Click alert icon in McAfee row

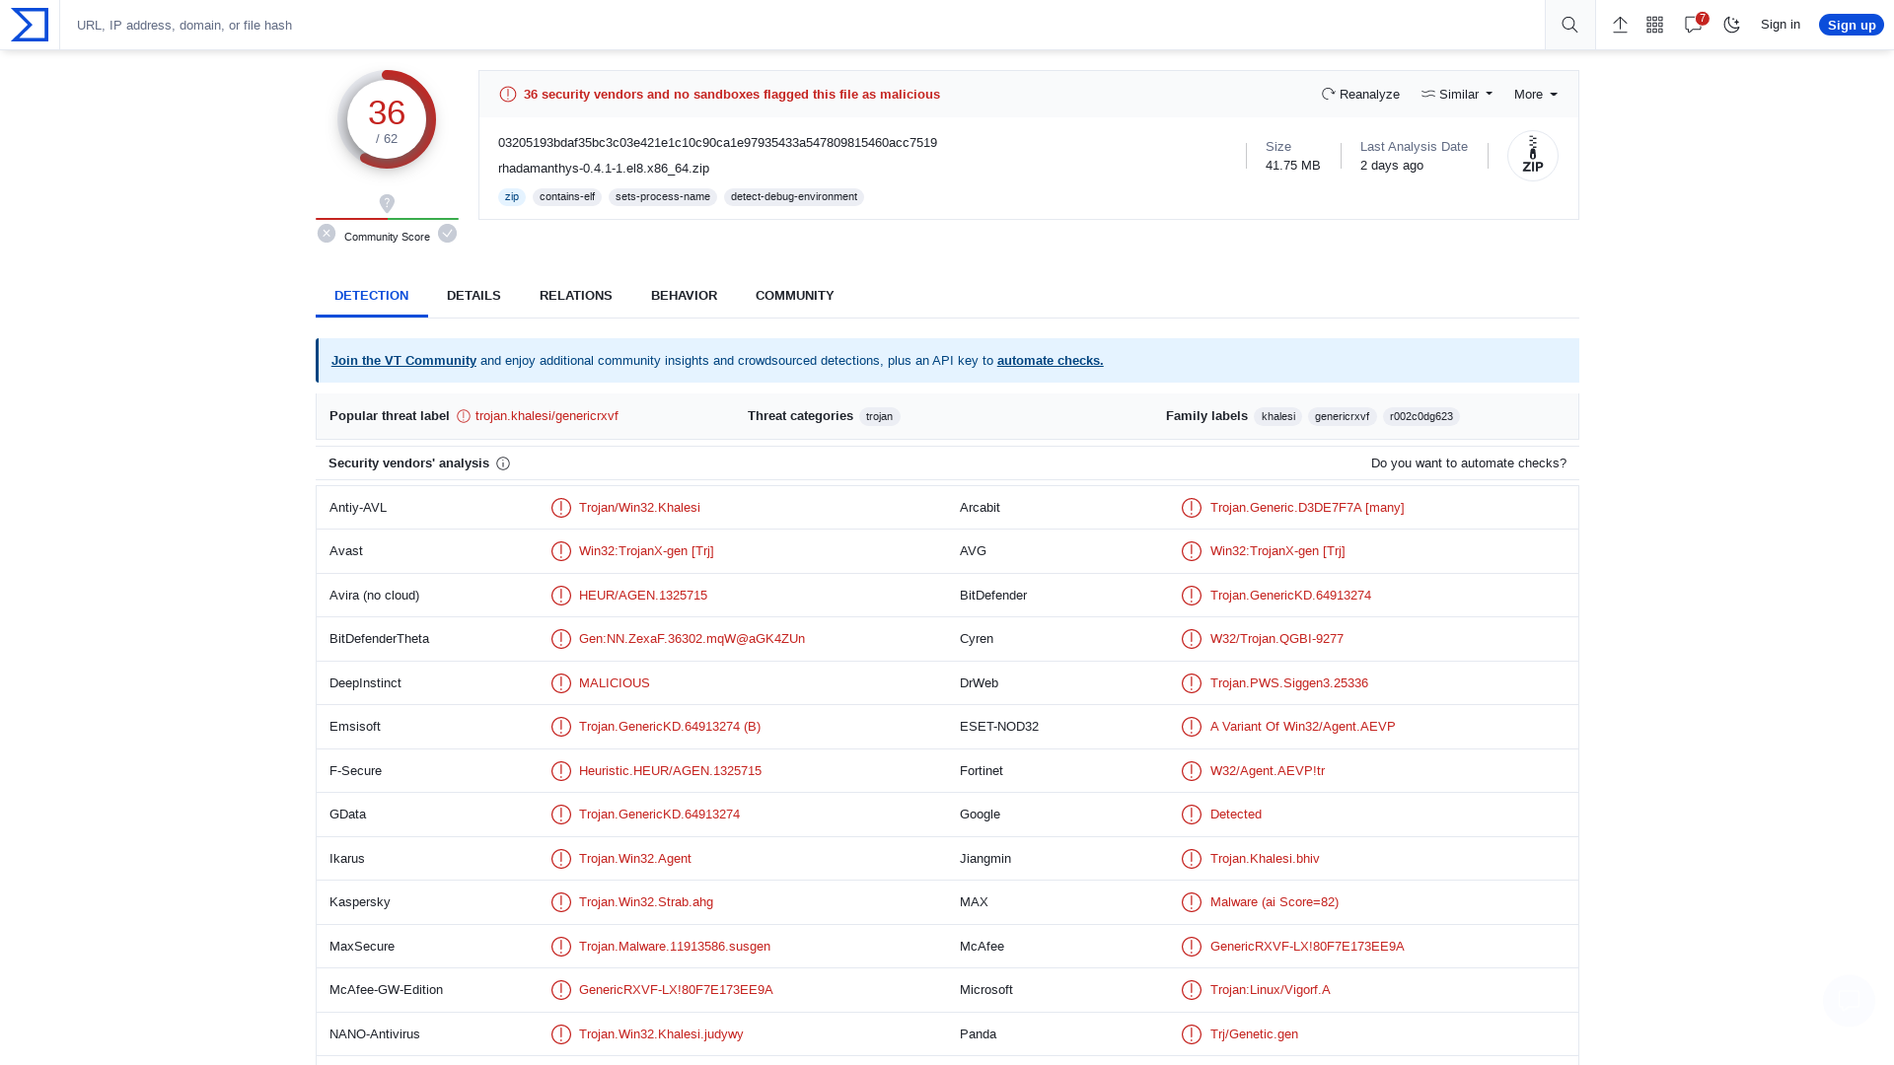coord(1192,947)
